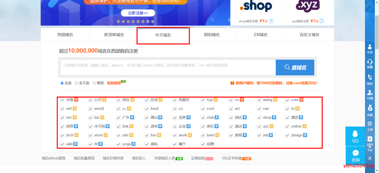
Task: Uncheck the .wiki domain checkbox
Action: coord(62,144)
